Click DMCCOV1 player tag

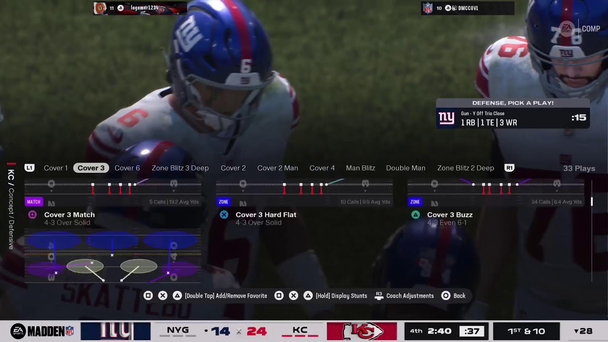point(467,8)
